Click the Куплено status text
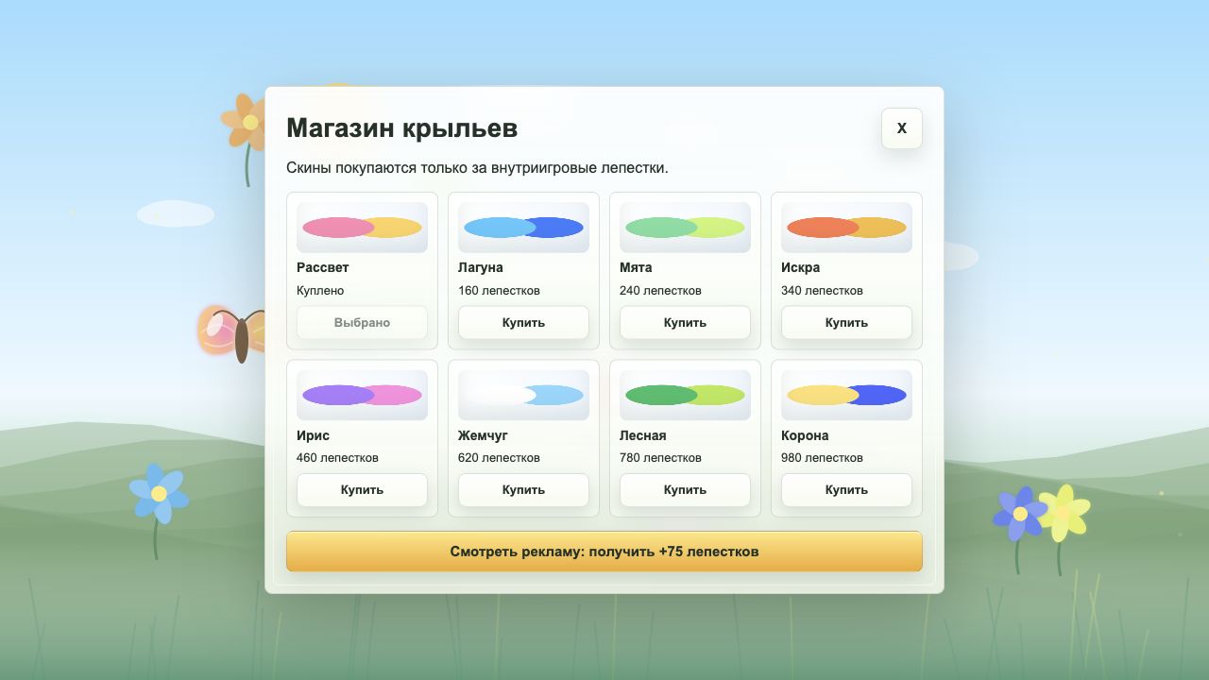This screenshot has height=680, width=1209. click(320, 290)
